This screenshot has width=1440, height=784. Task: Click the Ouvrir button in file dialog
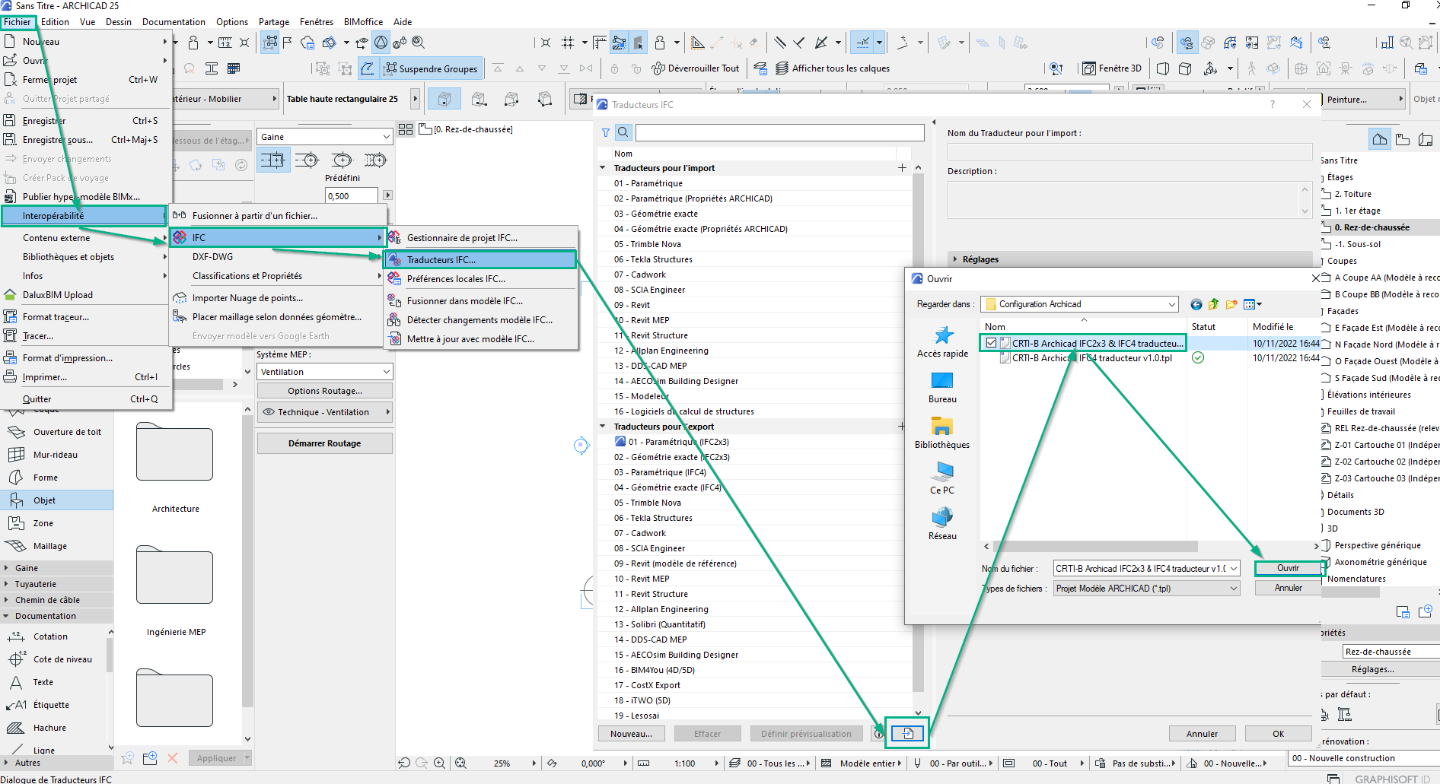(1288, 568)
